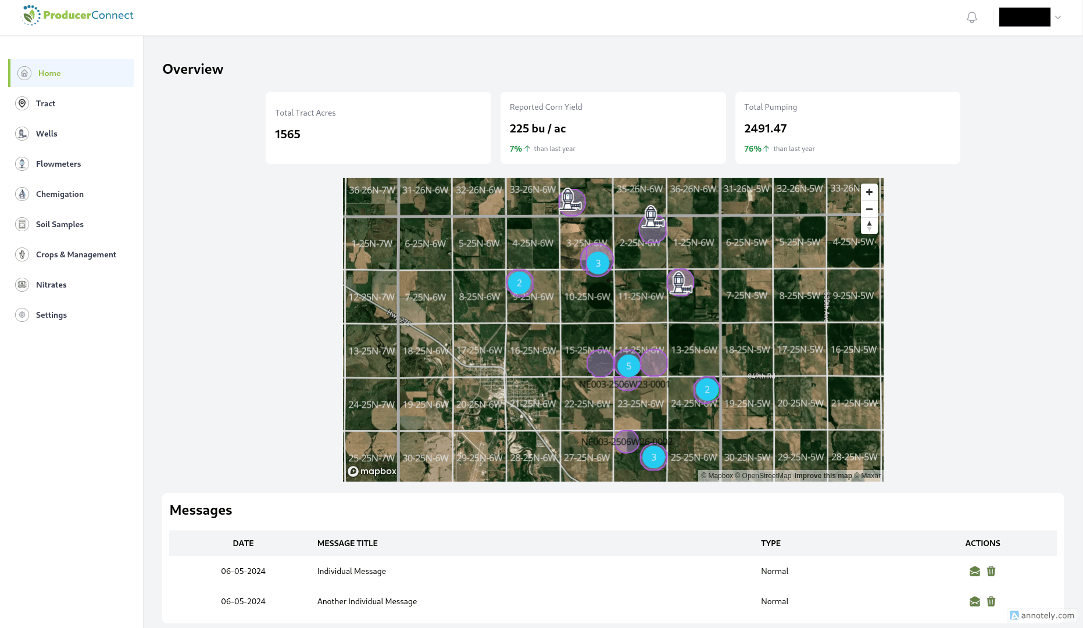1083x628 pixels.
Task: Open Settings from the sidebar
Action: [x=51, y=315]
